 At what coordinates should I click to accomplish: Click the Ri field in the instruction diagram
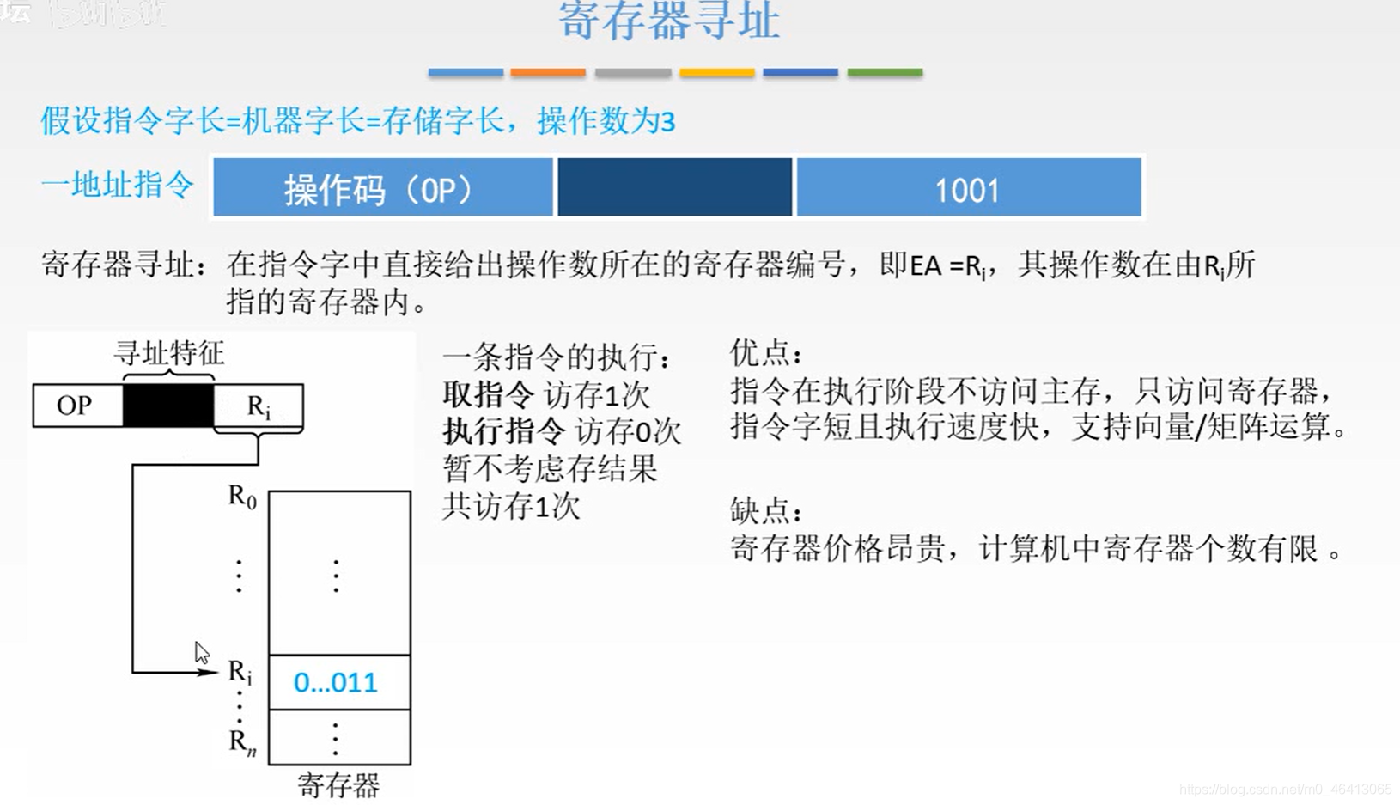click(x=259, y=406)
